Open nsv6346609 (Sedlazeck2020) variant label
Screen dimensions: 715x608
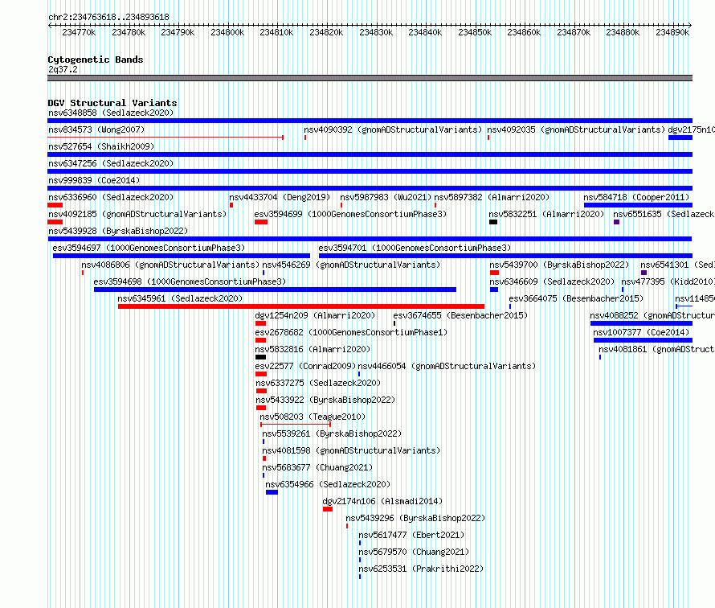(x=552, y=281)
